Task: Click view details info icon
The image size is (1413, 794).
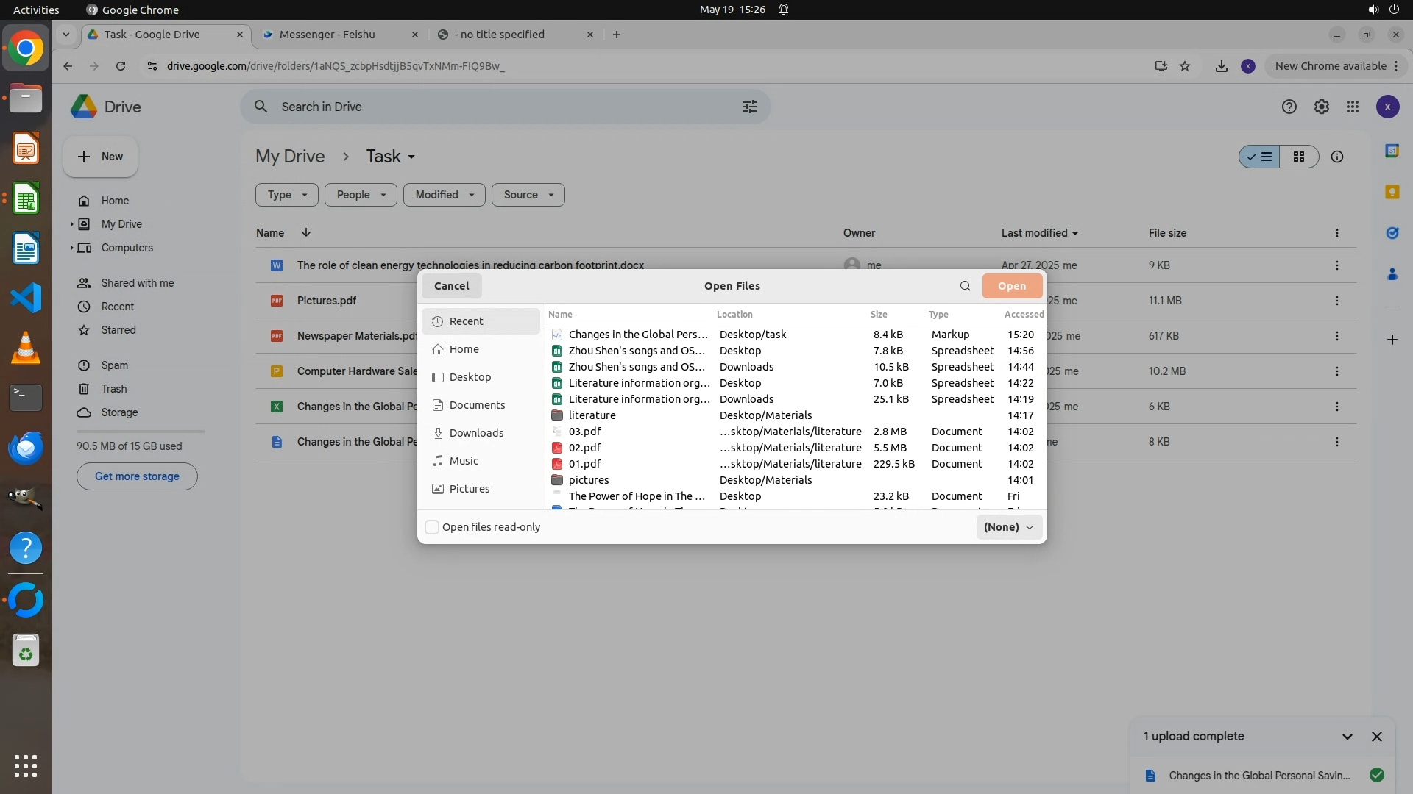Action: point(1336,157)
